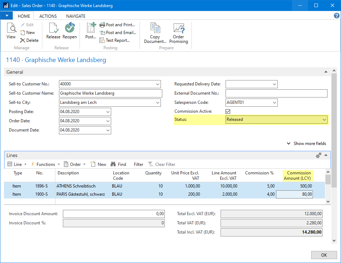Click Show more fields link
Image resolution: width=341 pixels, height=263 pixels.
click(306, 144)
